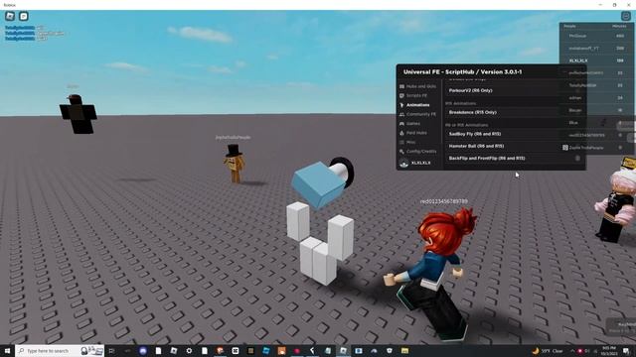Toggle the leaderboard options icon
The image size is (636, 357).
[x=626, y=16]
